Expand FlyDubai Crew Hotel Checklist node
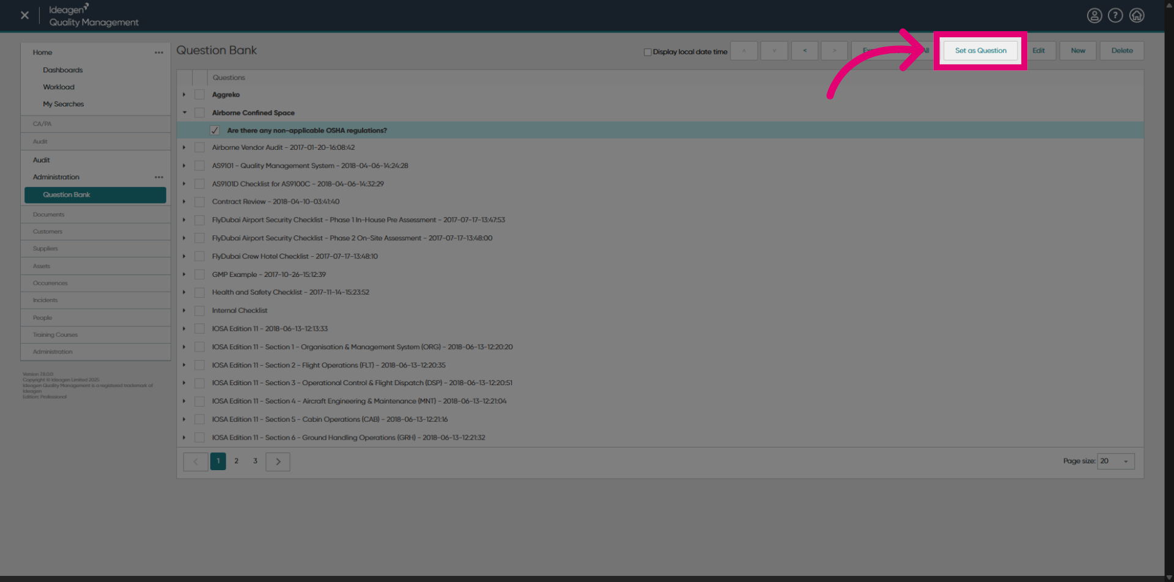The image size is (1174, 582). tap(184, 257)
